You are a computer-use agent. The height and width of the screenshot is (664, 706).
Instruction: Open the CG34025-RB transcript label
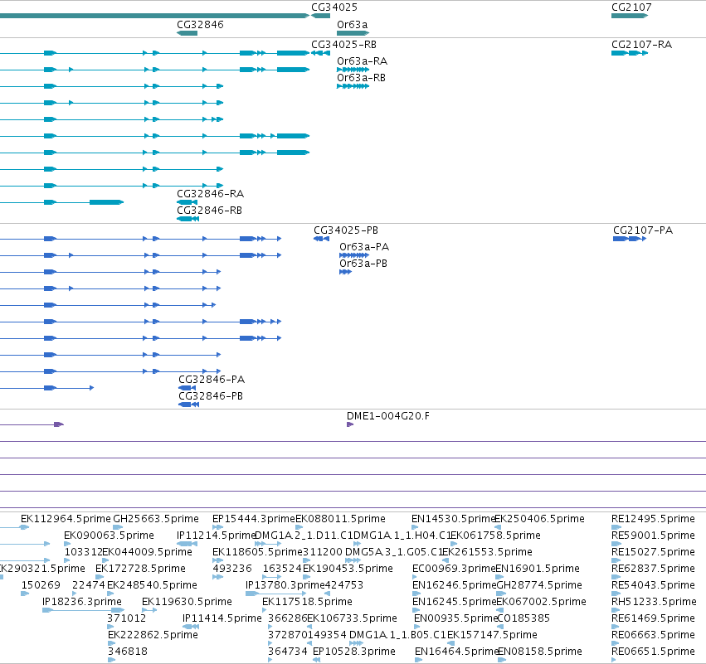(x=343, y=45)
